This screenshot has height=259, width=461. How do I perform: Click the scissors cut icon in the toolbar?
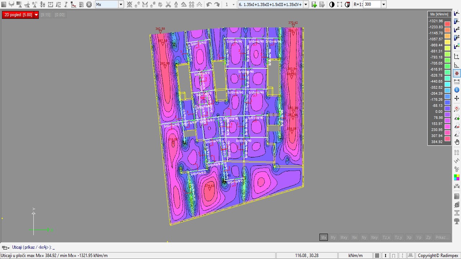[x=168, y=4]
